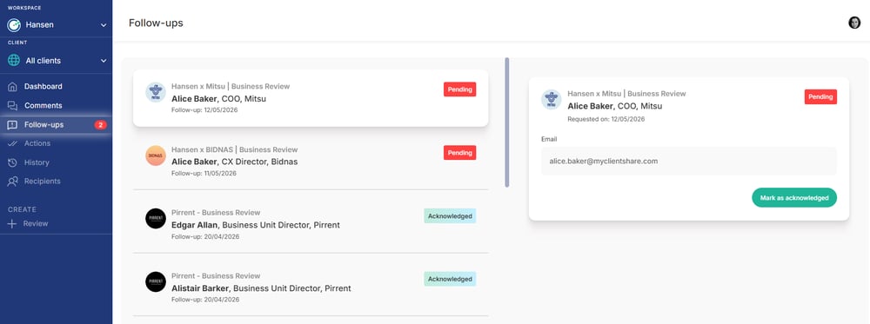Click Hansen x BIDNAS | Business Review title
The width and height of the screenshot is (870, 324).
[235, 149]
